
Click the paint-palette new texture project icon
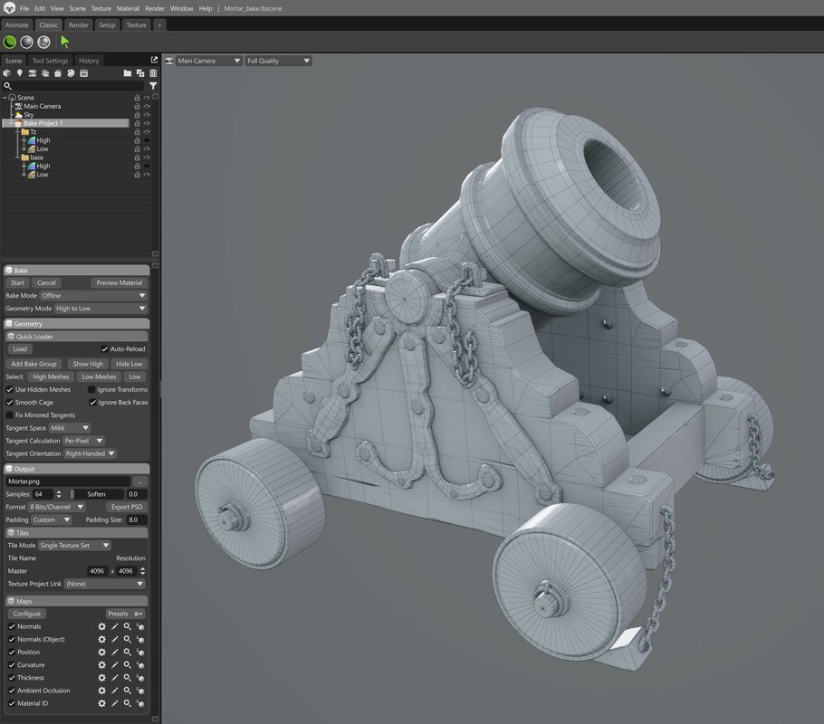tap(71, 73)
